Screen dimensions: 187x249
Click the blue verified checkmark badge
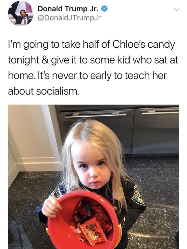click(x=105, y=9)
